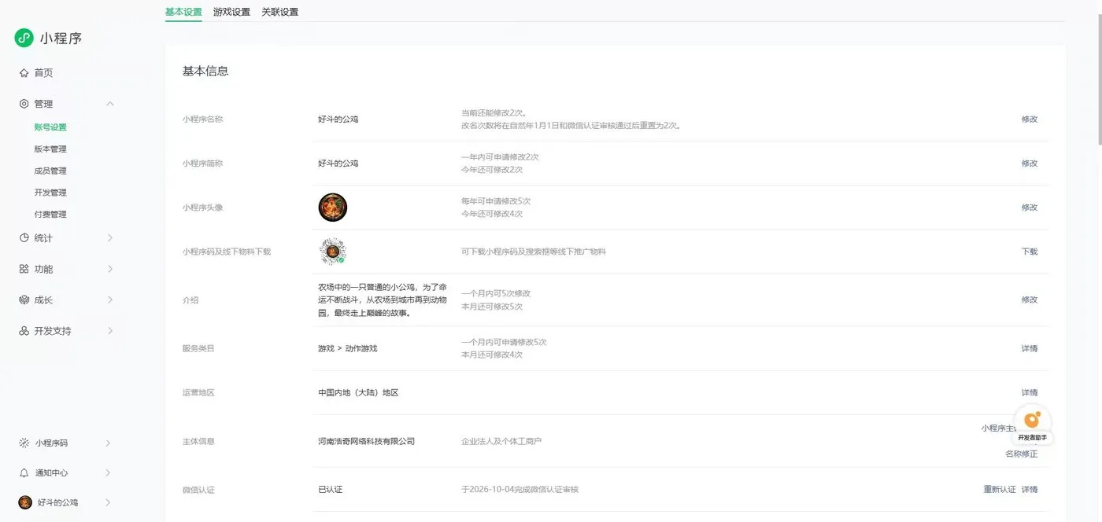
Task: Click the green 小程序 logo icon
Action: pos(24,38)
